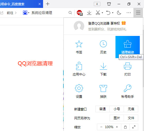
Task: Click the 100% zoom value
Action: click(x=109, y=127)
